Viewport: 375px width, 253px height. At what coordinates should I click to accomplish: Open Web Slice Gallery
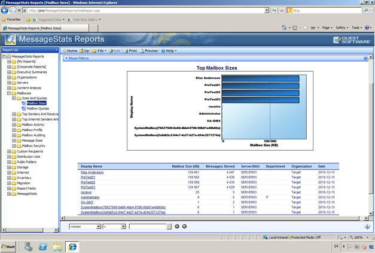[x=84, y=20]
